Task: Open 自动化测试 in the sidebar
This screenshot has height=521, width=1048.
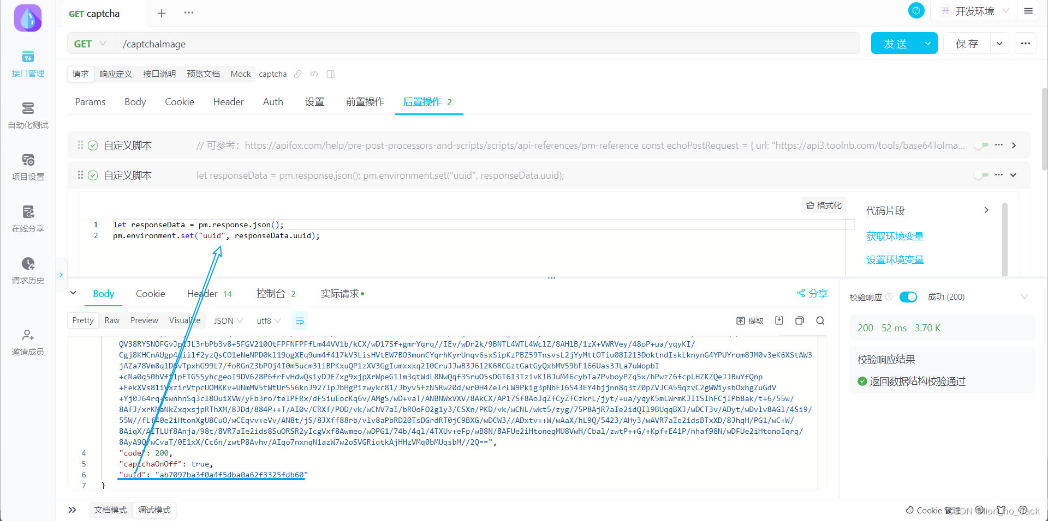Action: point(28,116)
